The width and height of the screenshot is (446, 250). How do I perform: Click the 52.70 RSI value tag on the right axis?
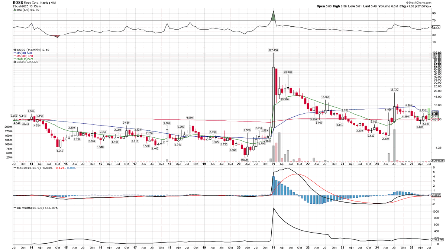pos(435,27)
